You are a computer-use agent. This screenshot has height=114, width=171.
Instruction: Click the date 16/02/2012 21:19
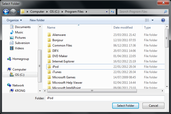(124, 61)
